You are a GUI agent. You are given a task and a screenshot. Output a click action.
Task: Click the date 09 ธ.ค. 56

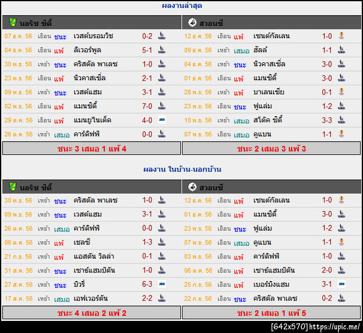(198, 50)
